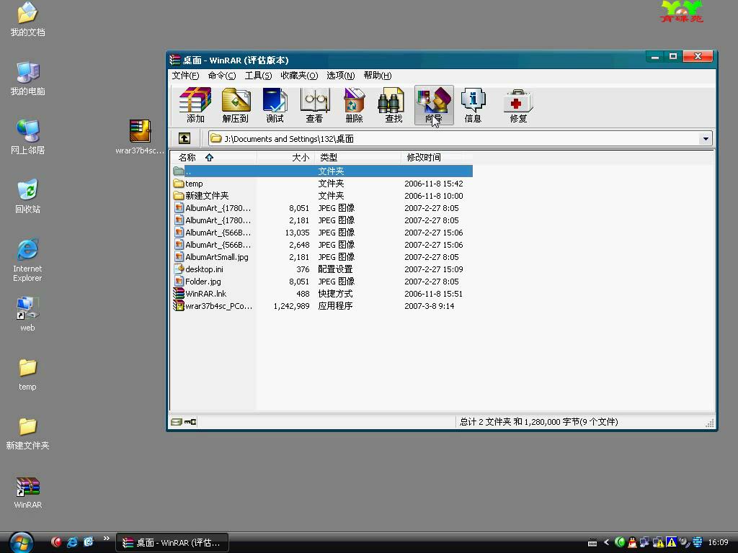Select the WinRAR shortcut desktop icon
This screenshot has height=553, width=738.
click(x=28, y=493)
